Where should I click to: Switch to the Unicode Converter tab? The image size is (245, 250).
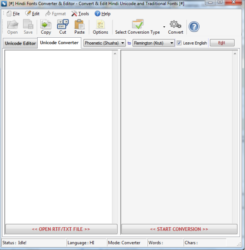point(59,43)
